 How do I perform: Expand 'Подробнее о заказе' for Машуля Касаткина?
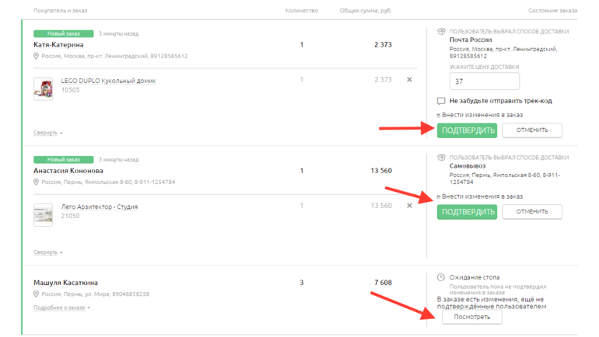click(x=61, y=307)
